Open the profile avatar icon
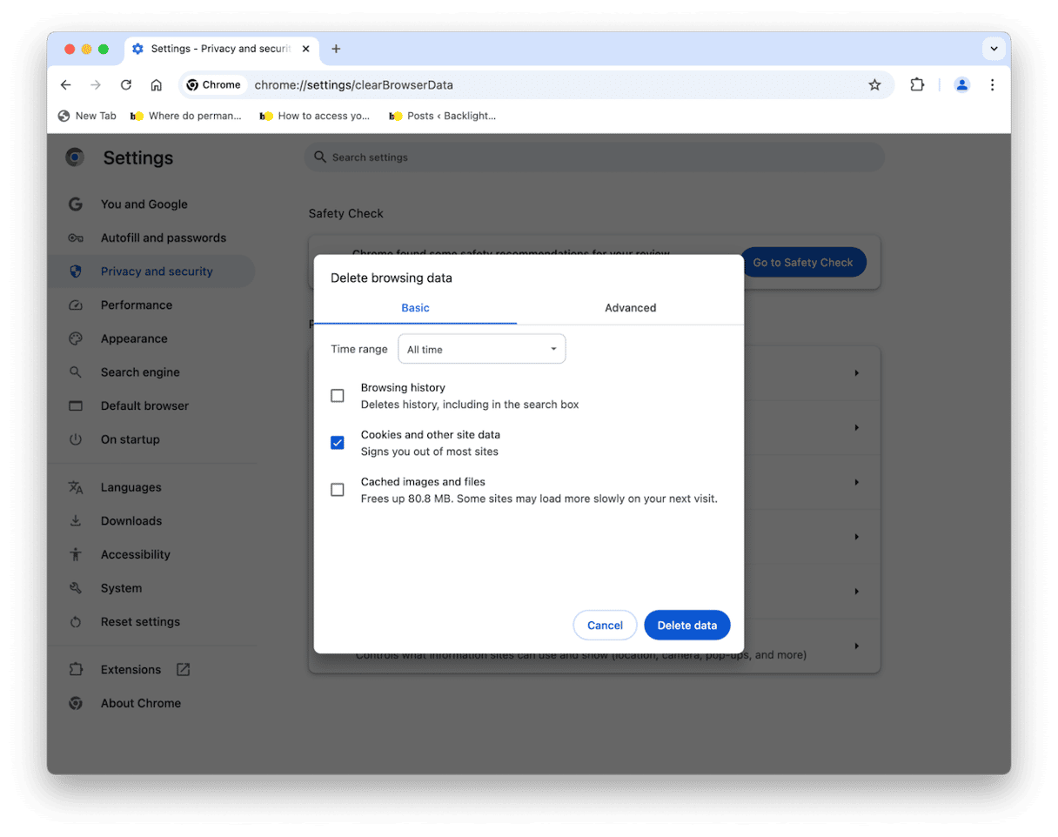The image size is (1058, 837). (x=961, y=85)
